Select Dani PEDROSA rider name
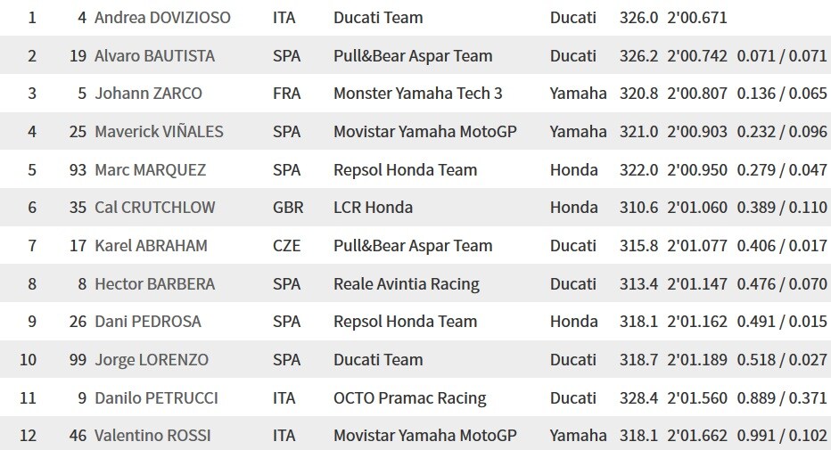Screen dimensions: 831x450 (x=147, y=322)
